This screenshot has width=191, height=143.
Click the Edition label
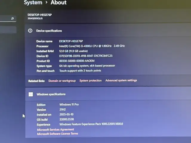41,105
